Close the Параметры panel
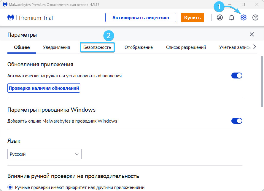This screenshot has height=191, width=264. (252, 34)
